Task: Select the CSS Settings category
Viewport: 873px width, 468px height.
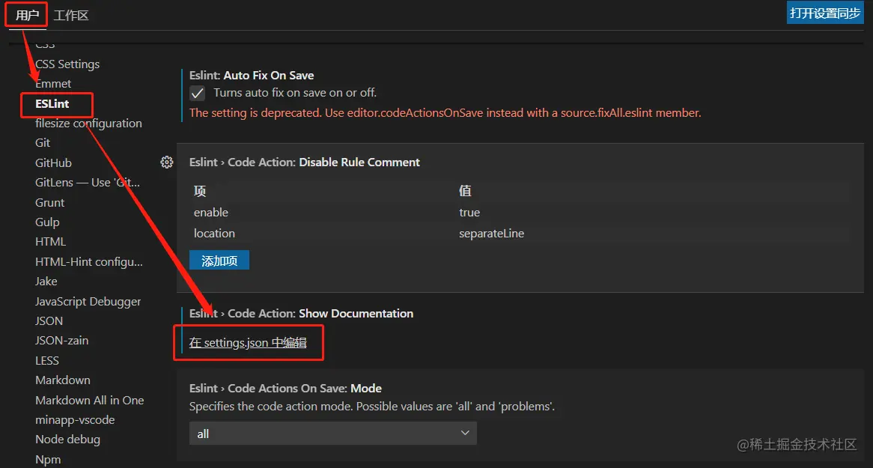Action: (x=67, y=64)
